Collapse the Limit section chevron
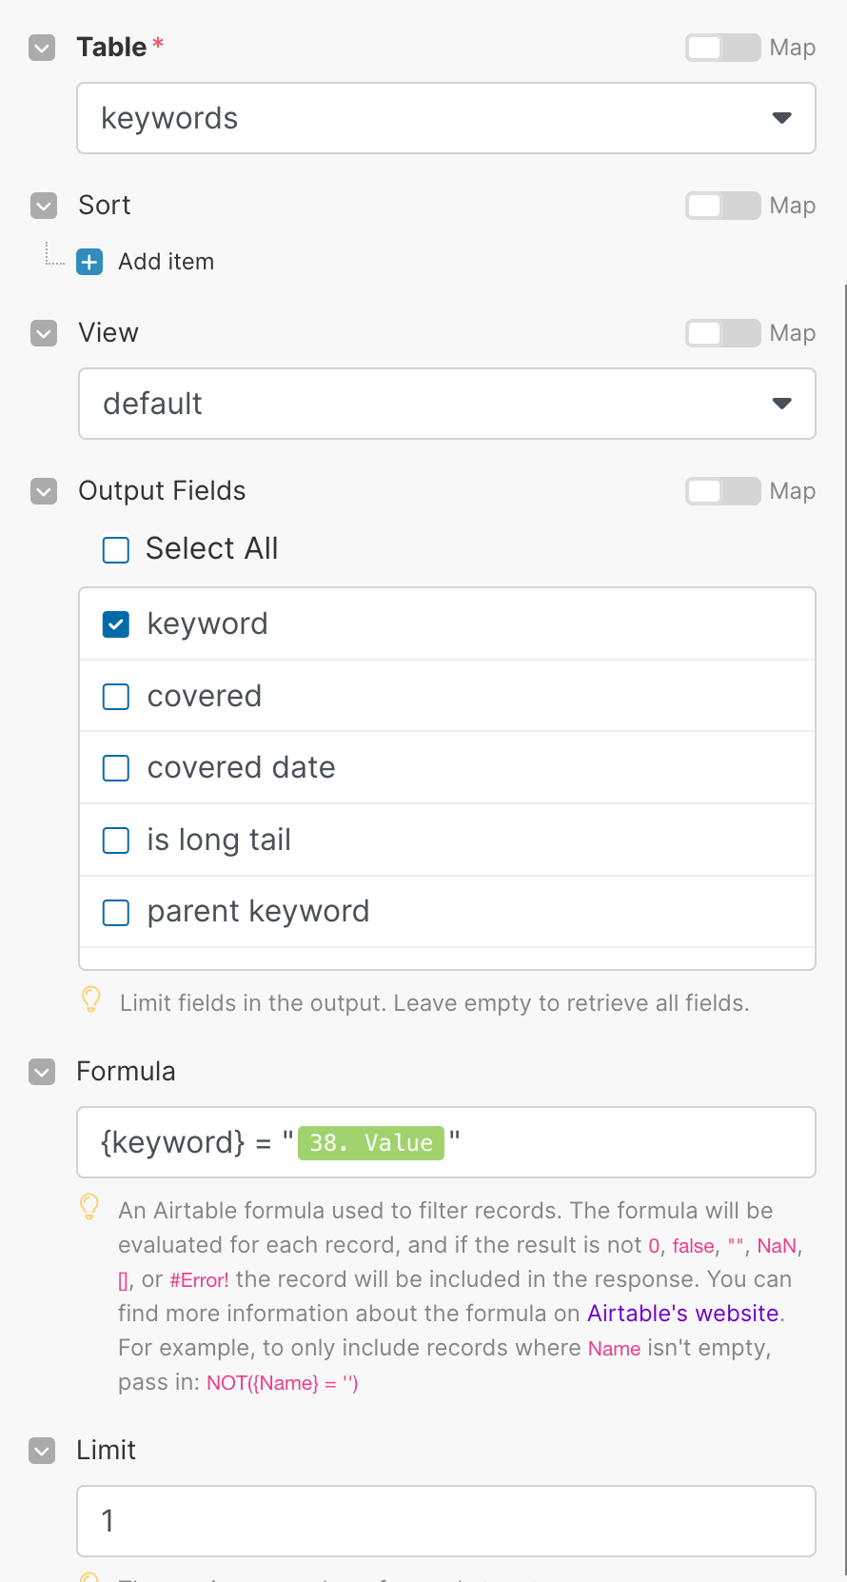Image resolution: width=847 pixels, height=1582 pixels. (42, 1451)
